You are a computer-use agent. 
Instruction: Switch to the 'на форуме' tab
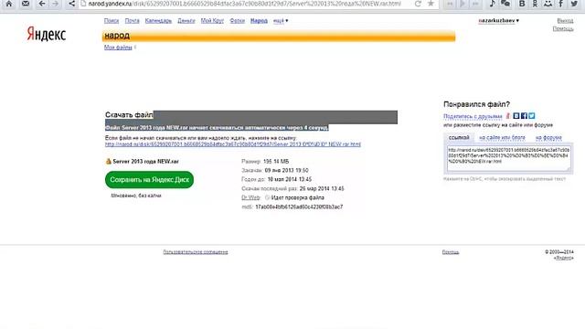pos(548,138)
